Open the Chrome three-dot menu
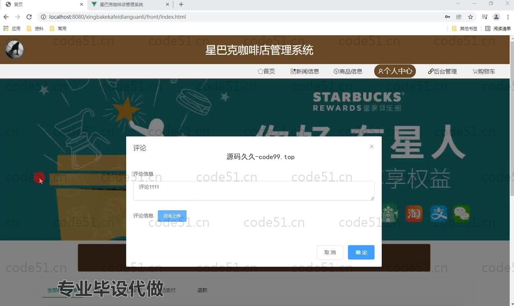The height and width of the screenshot is (306, 514). coord(508,17)
